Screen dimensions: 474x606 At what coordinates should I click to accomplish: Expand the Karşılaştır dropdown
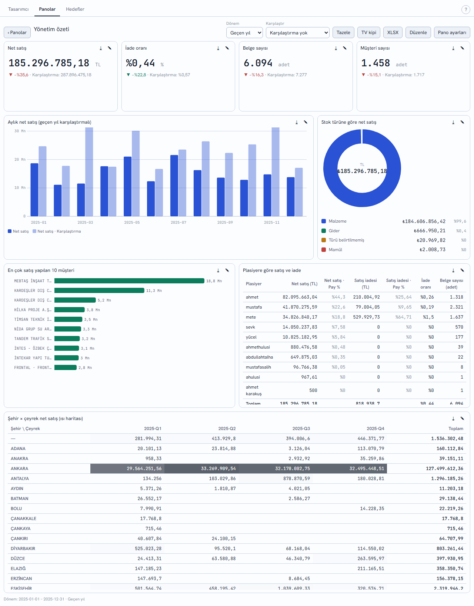(x=298, y=33)
